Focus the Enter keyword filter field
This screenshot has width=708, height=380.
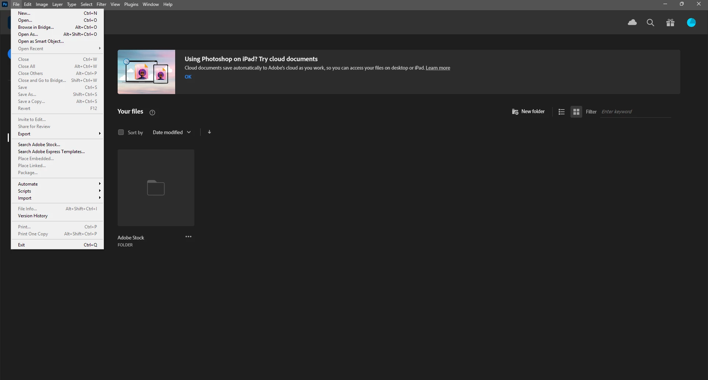click(636, 112)
